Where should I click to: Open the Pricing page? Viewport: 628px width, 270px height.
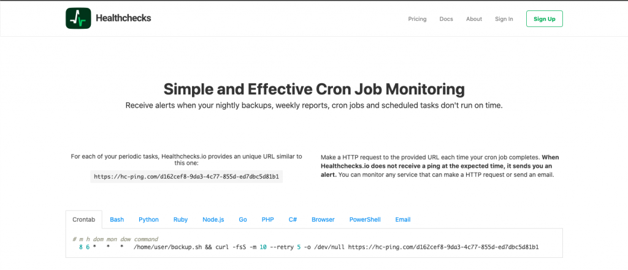pyautogui.click(x=417, y=19)
